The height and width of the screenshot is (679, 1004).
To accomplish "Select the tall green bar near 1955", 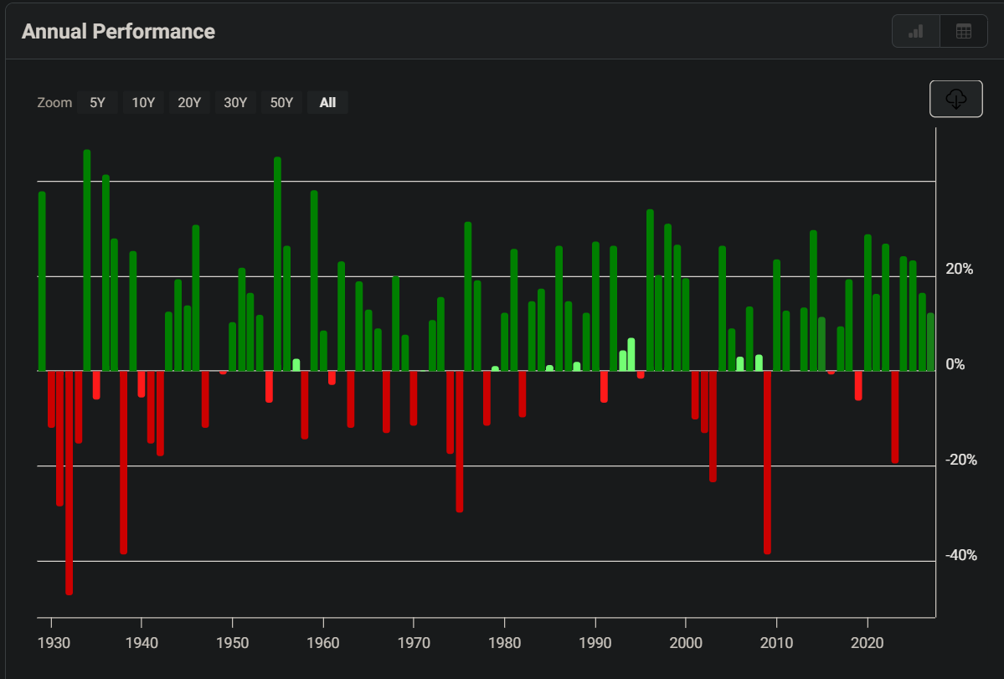I will click(x=277, y=264).
